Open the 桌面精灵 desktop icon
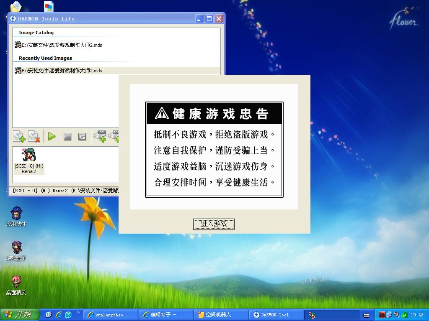The height and width of the screenshot is (321, 429). click(x=16, y=285)
